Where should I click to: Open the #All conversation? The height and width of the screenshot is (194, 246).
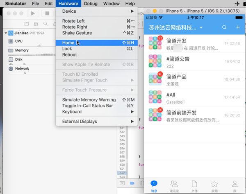(194, 97)
